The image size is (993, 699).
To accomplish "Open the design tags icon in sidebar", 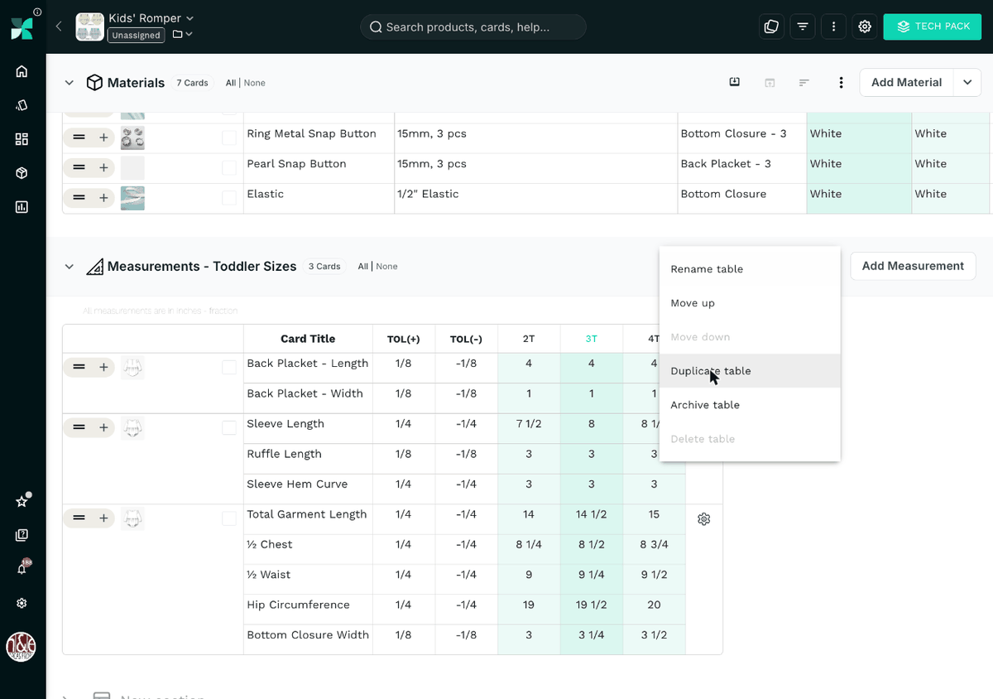I will click(22, 105).
